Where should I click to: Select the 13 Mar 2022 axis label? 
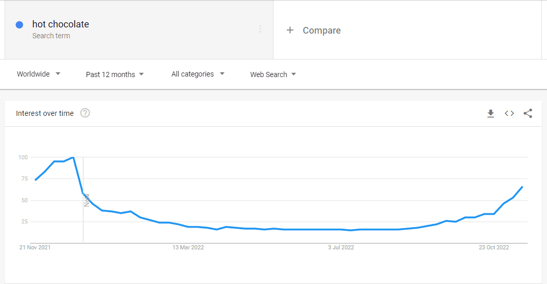[x=188, y=247]
